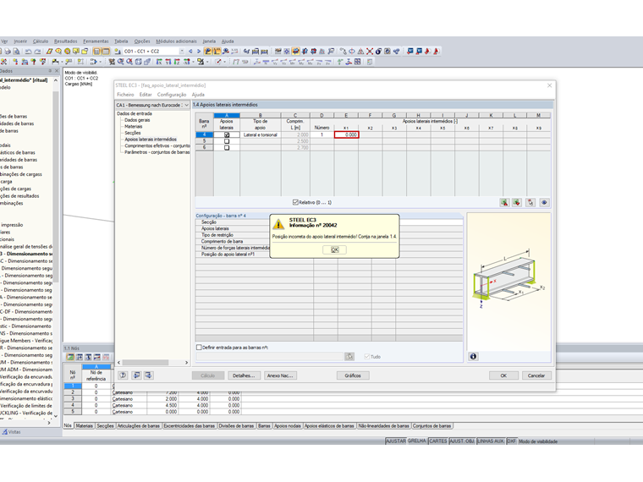Click the select-bars picker icon beside input field

349,357
